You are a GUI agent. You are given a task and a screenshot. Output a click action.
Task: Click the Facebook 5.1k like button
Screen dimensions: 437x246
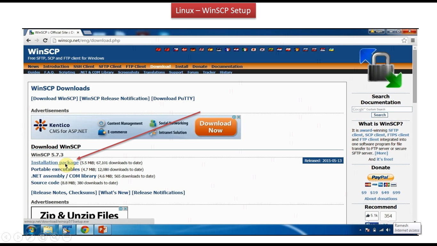(x=372, y=216)
